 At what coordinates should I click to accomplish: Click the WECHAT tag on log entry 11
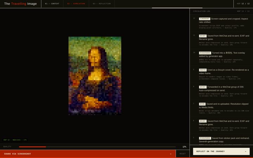pyautogui.click(x=203, y=36)
